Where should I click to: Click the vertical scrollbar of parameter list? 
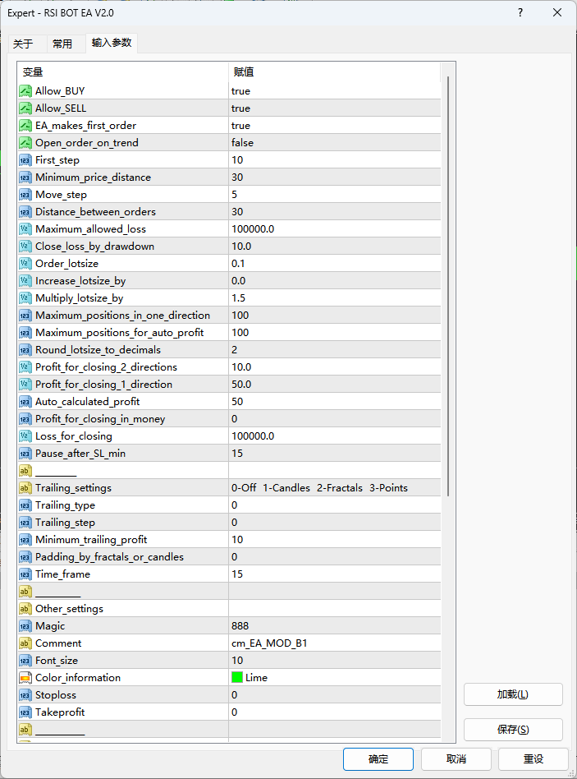[447, 288]
